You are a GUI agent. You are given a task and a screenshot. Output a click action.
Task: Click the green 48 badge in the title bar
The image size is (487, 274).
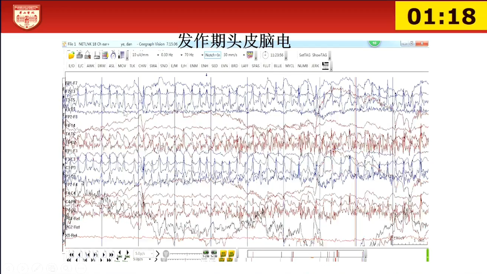[374, 43]
